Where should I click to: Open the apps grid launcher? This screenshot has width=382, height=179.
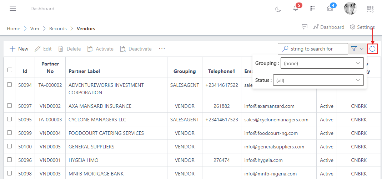[x=370, y=9]
